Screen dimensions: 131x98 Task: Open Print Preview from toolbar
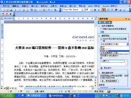click(27, 10)
